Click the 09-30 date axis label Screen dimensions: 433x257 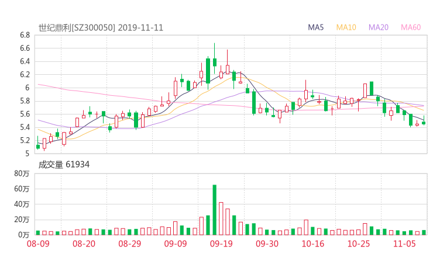pos(267,244)
